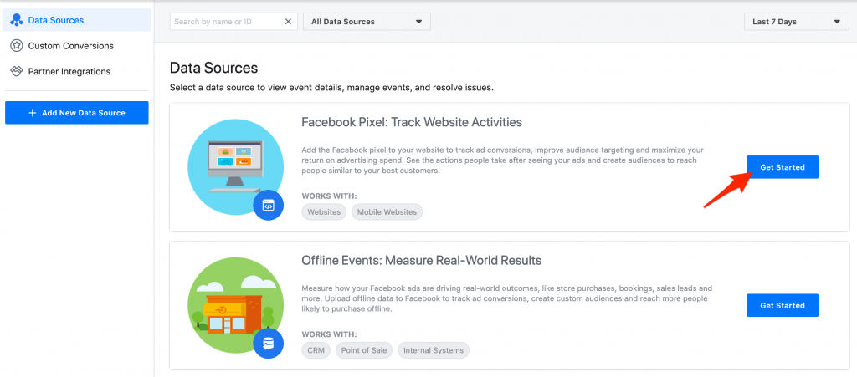
Task: Click the plus icon on Add New Data Source
Action: (x=33, y=113)
